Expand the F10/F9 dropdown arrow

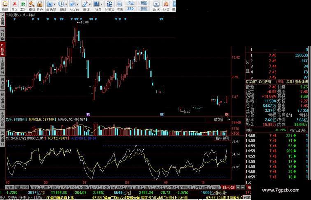[78, 4]
